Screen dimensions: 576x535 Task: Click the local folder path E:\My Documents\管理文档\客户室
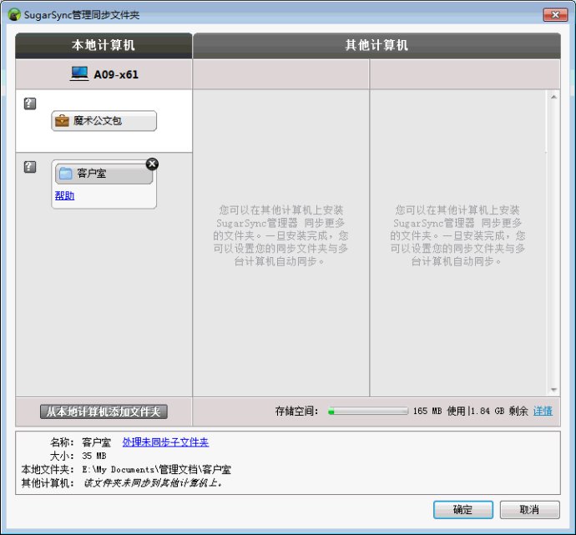[x=156, y=469]
